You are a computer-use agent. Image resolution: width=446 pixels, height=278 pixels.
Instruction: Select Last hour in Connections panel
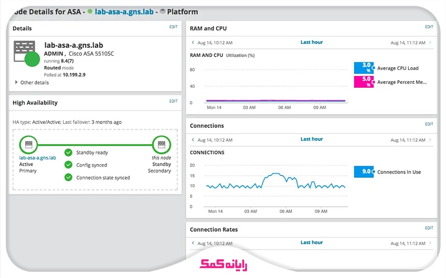[311, 139]
